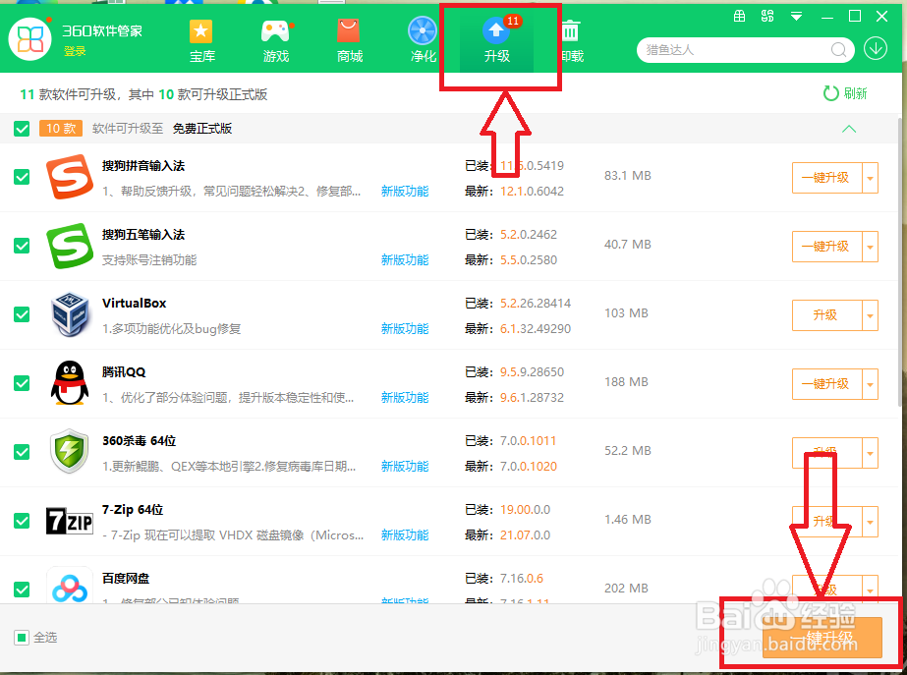Click 一键升级 for 搜狗五笔输入法
Image resolution: width=907 pixels, height=675 pixels.
point(826,247)
